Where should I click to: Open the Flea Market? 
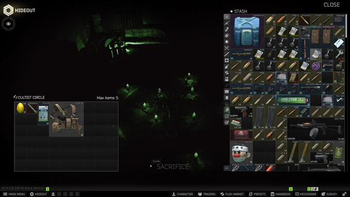click(x=232, y=194)
